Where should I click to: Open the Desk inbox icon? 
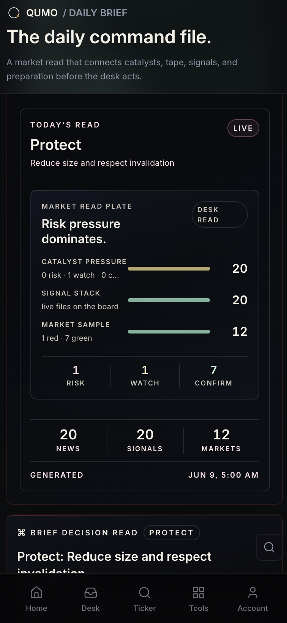[x=90, y=592]
